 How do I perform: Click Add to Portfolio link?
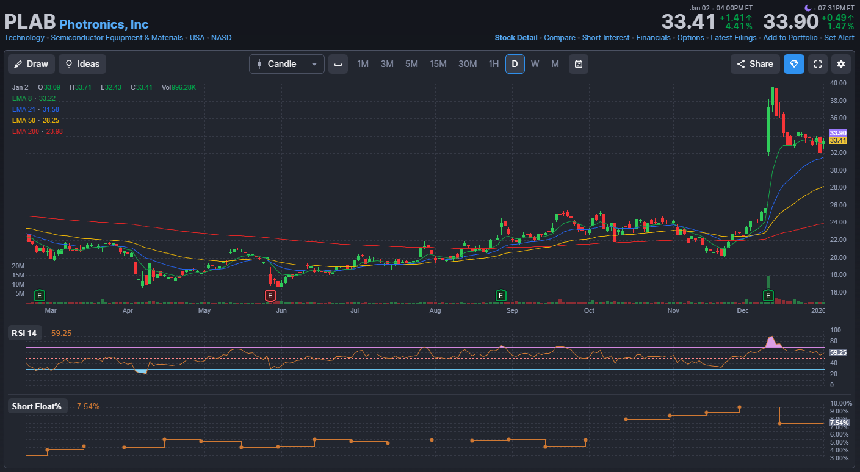coord(790,38)
